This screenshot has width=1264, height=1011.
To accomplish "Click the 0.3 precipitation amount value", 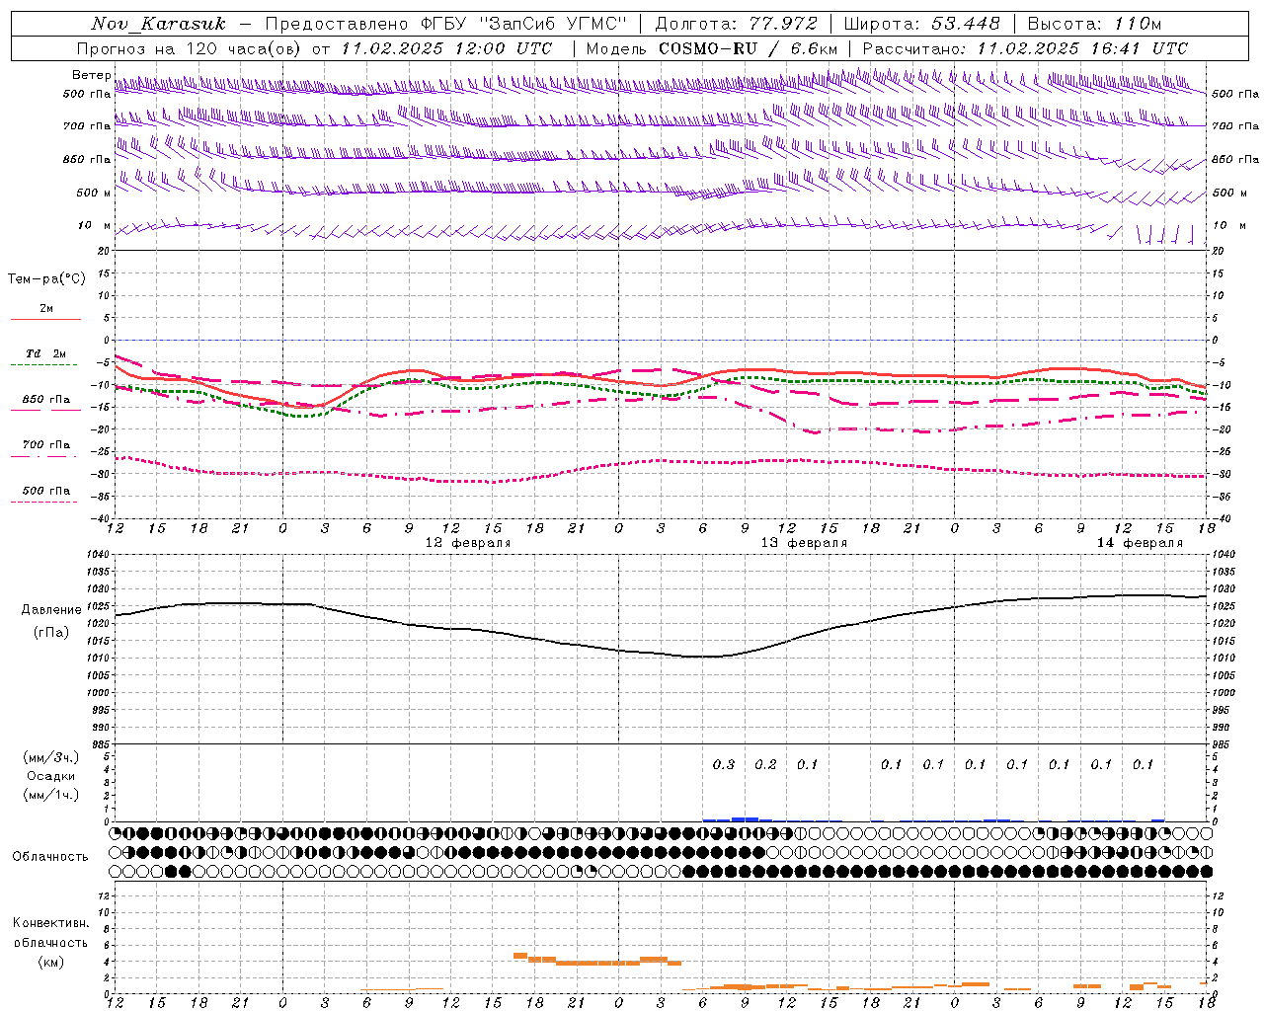I will tap(724, 764).
